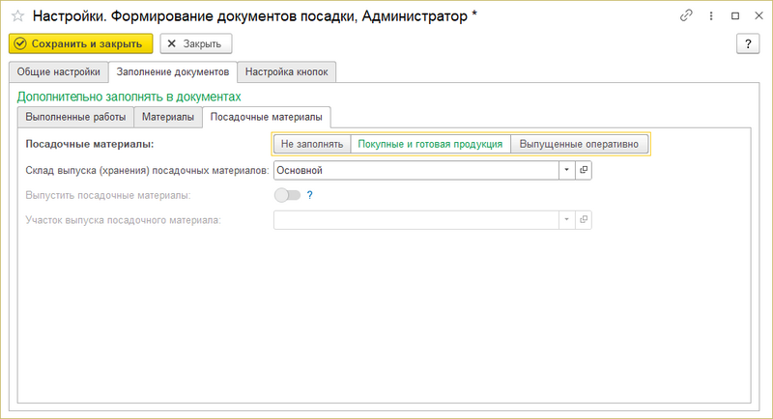Viewport: 773px width, 419px height.
Task: Click into warehouse field showing 'Основной'
Action: point(416,170)
